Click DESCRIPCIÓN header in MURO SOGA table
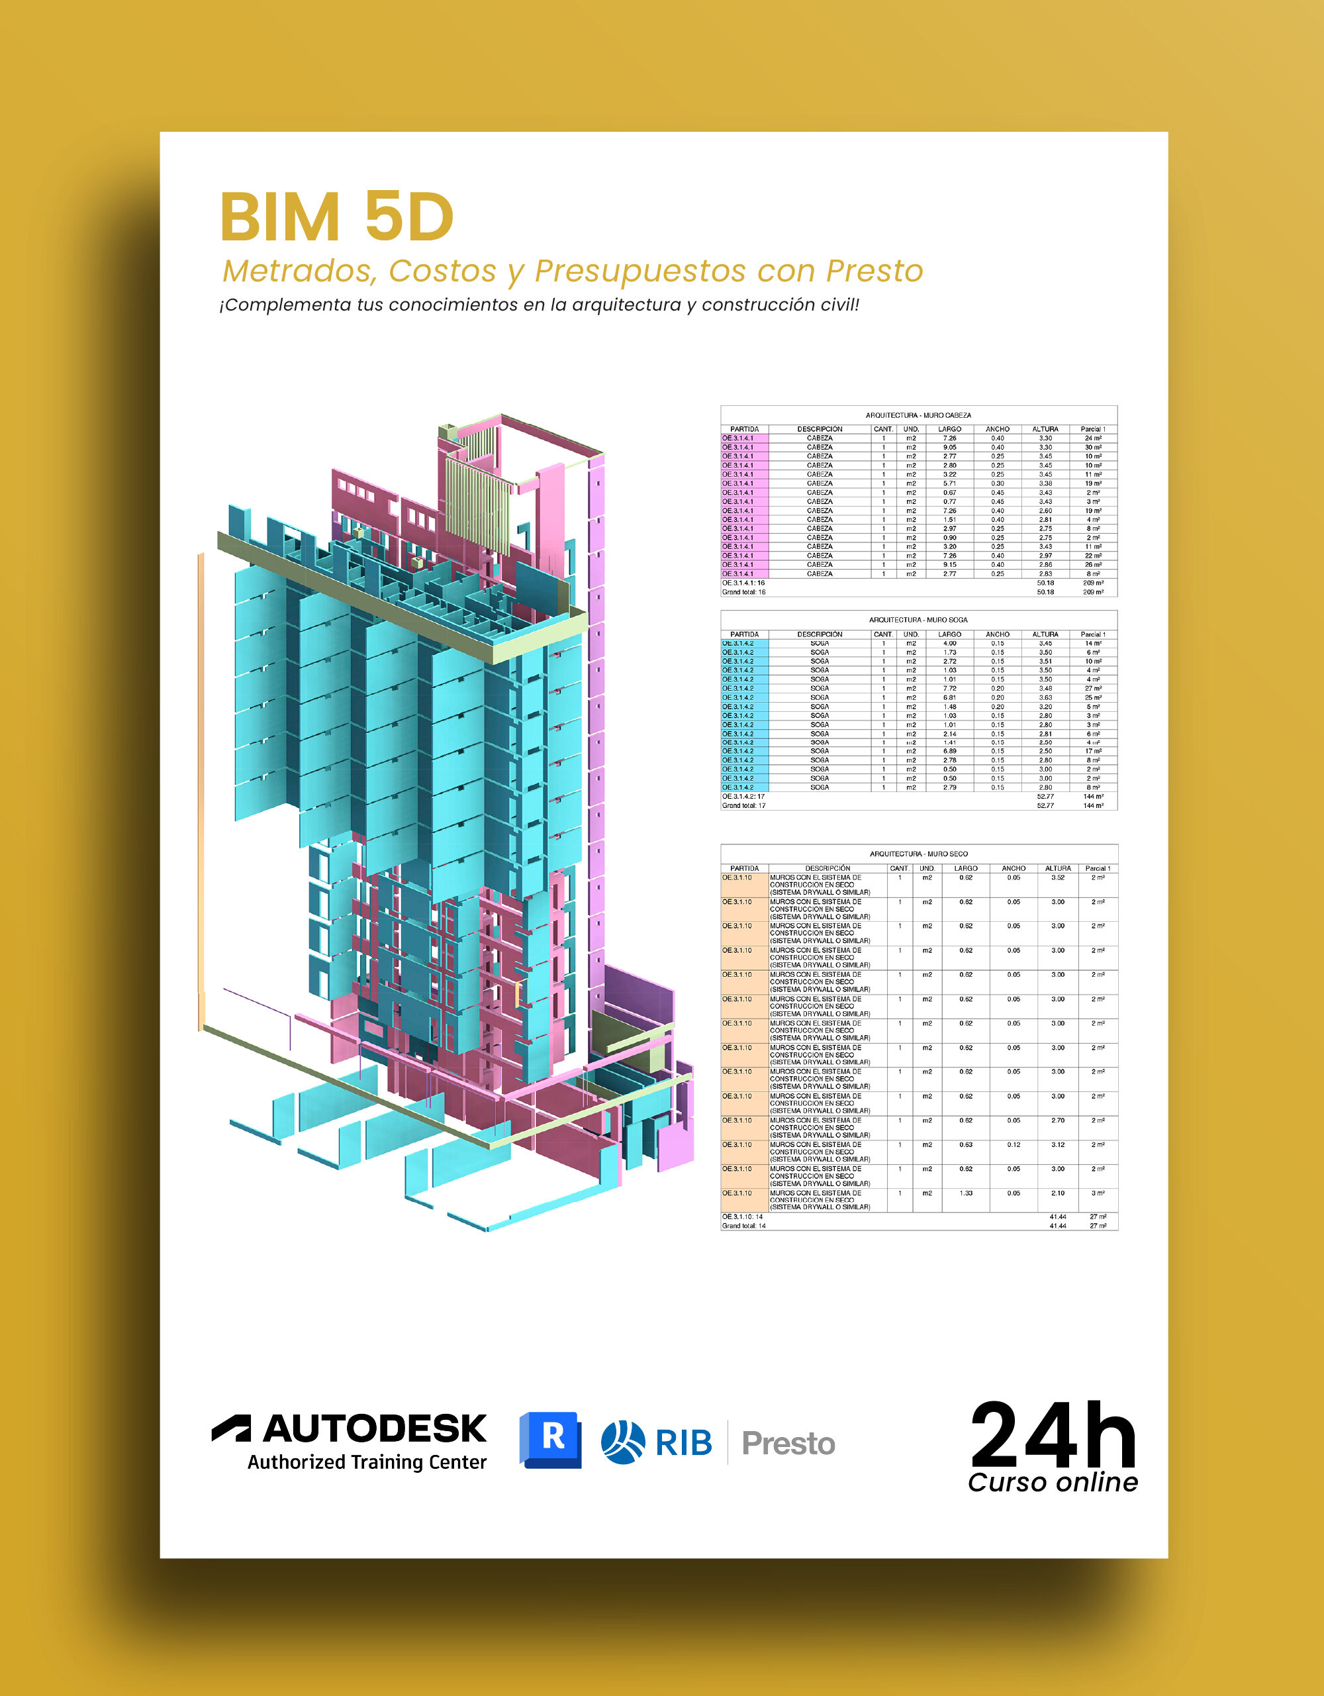Image resolution: width=1324 pixels, height=1696 pixels. pyautogui.click(x=820, y=634)
